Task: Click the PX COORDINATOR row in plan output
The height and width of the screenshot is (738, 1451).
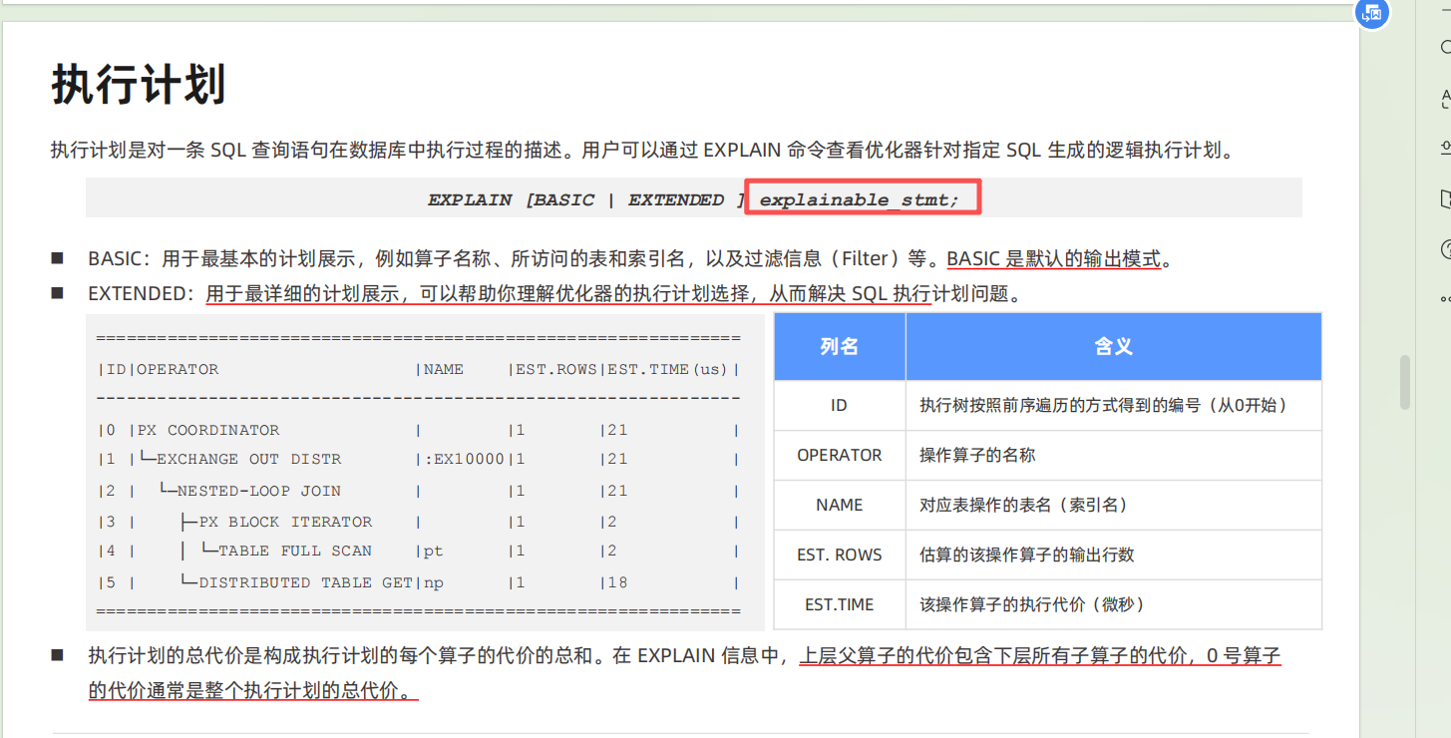Action: pyautogui.click(x=207, y=430)
